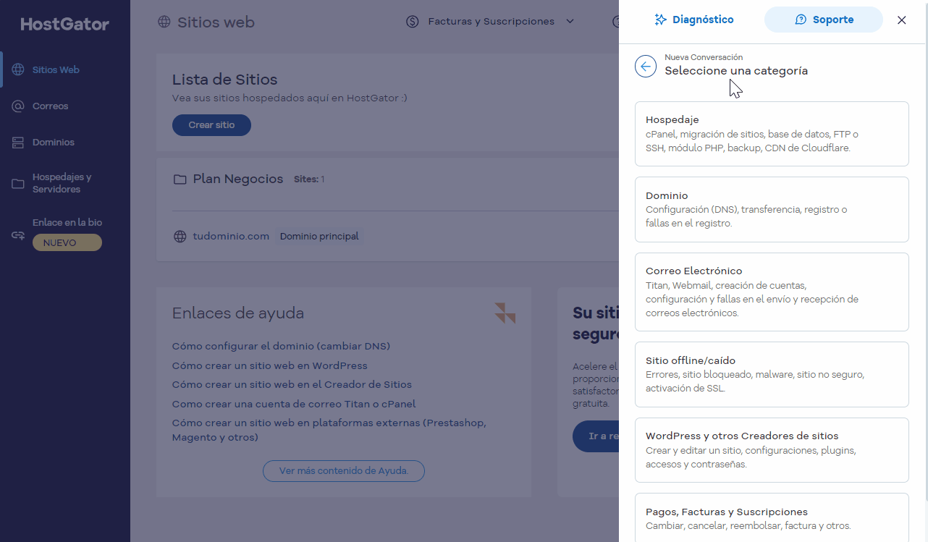This screenshot has height=542, width=928.
Task: Click the Lista de Sitios heading
Action: point(224,80)
